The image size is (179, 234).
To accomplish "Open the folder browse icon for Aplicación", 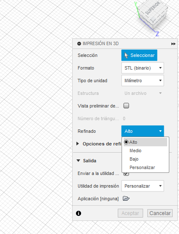I will (x=126, y=199).
